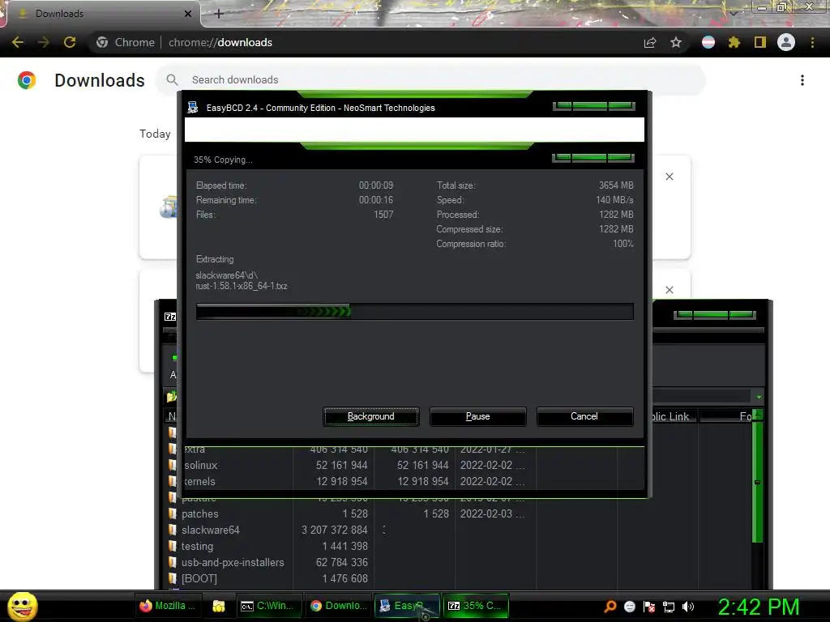Click the 3 207 372 884 size value
The height and width of the screenshot is (622, 830).
pyautogui.click(x=335, y=530)
